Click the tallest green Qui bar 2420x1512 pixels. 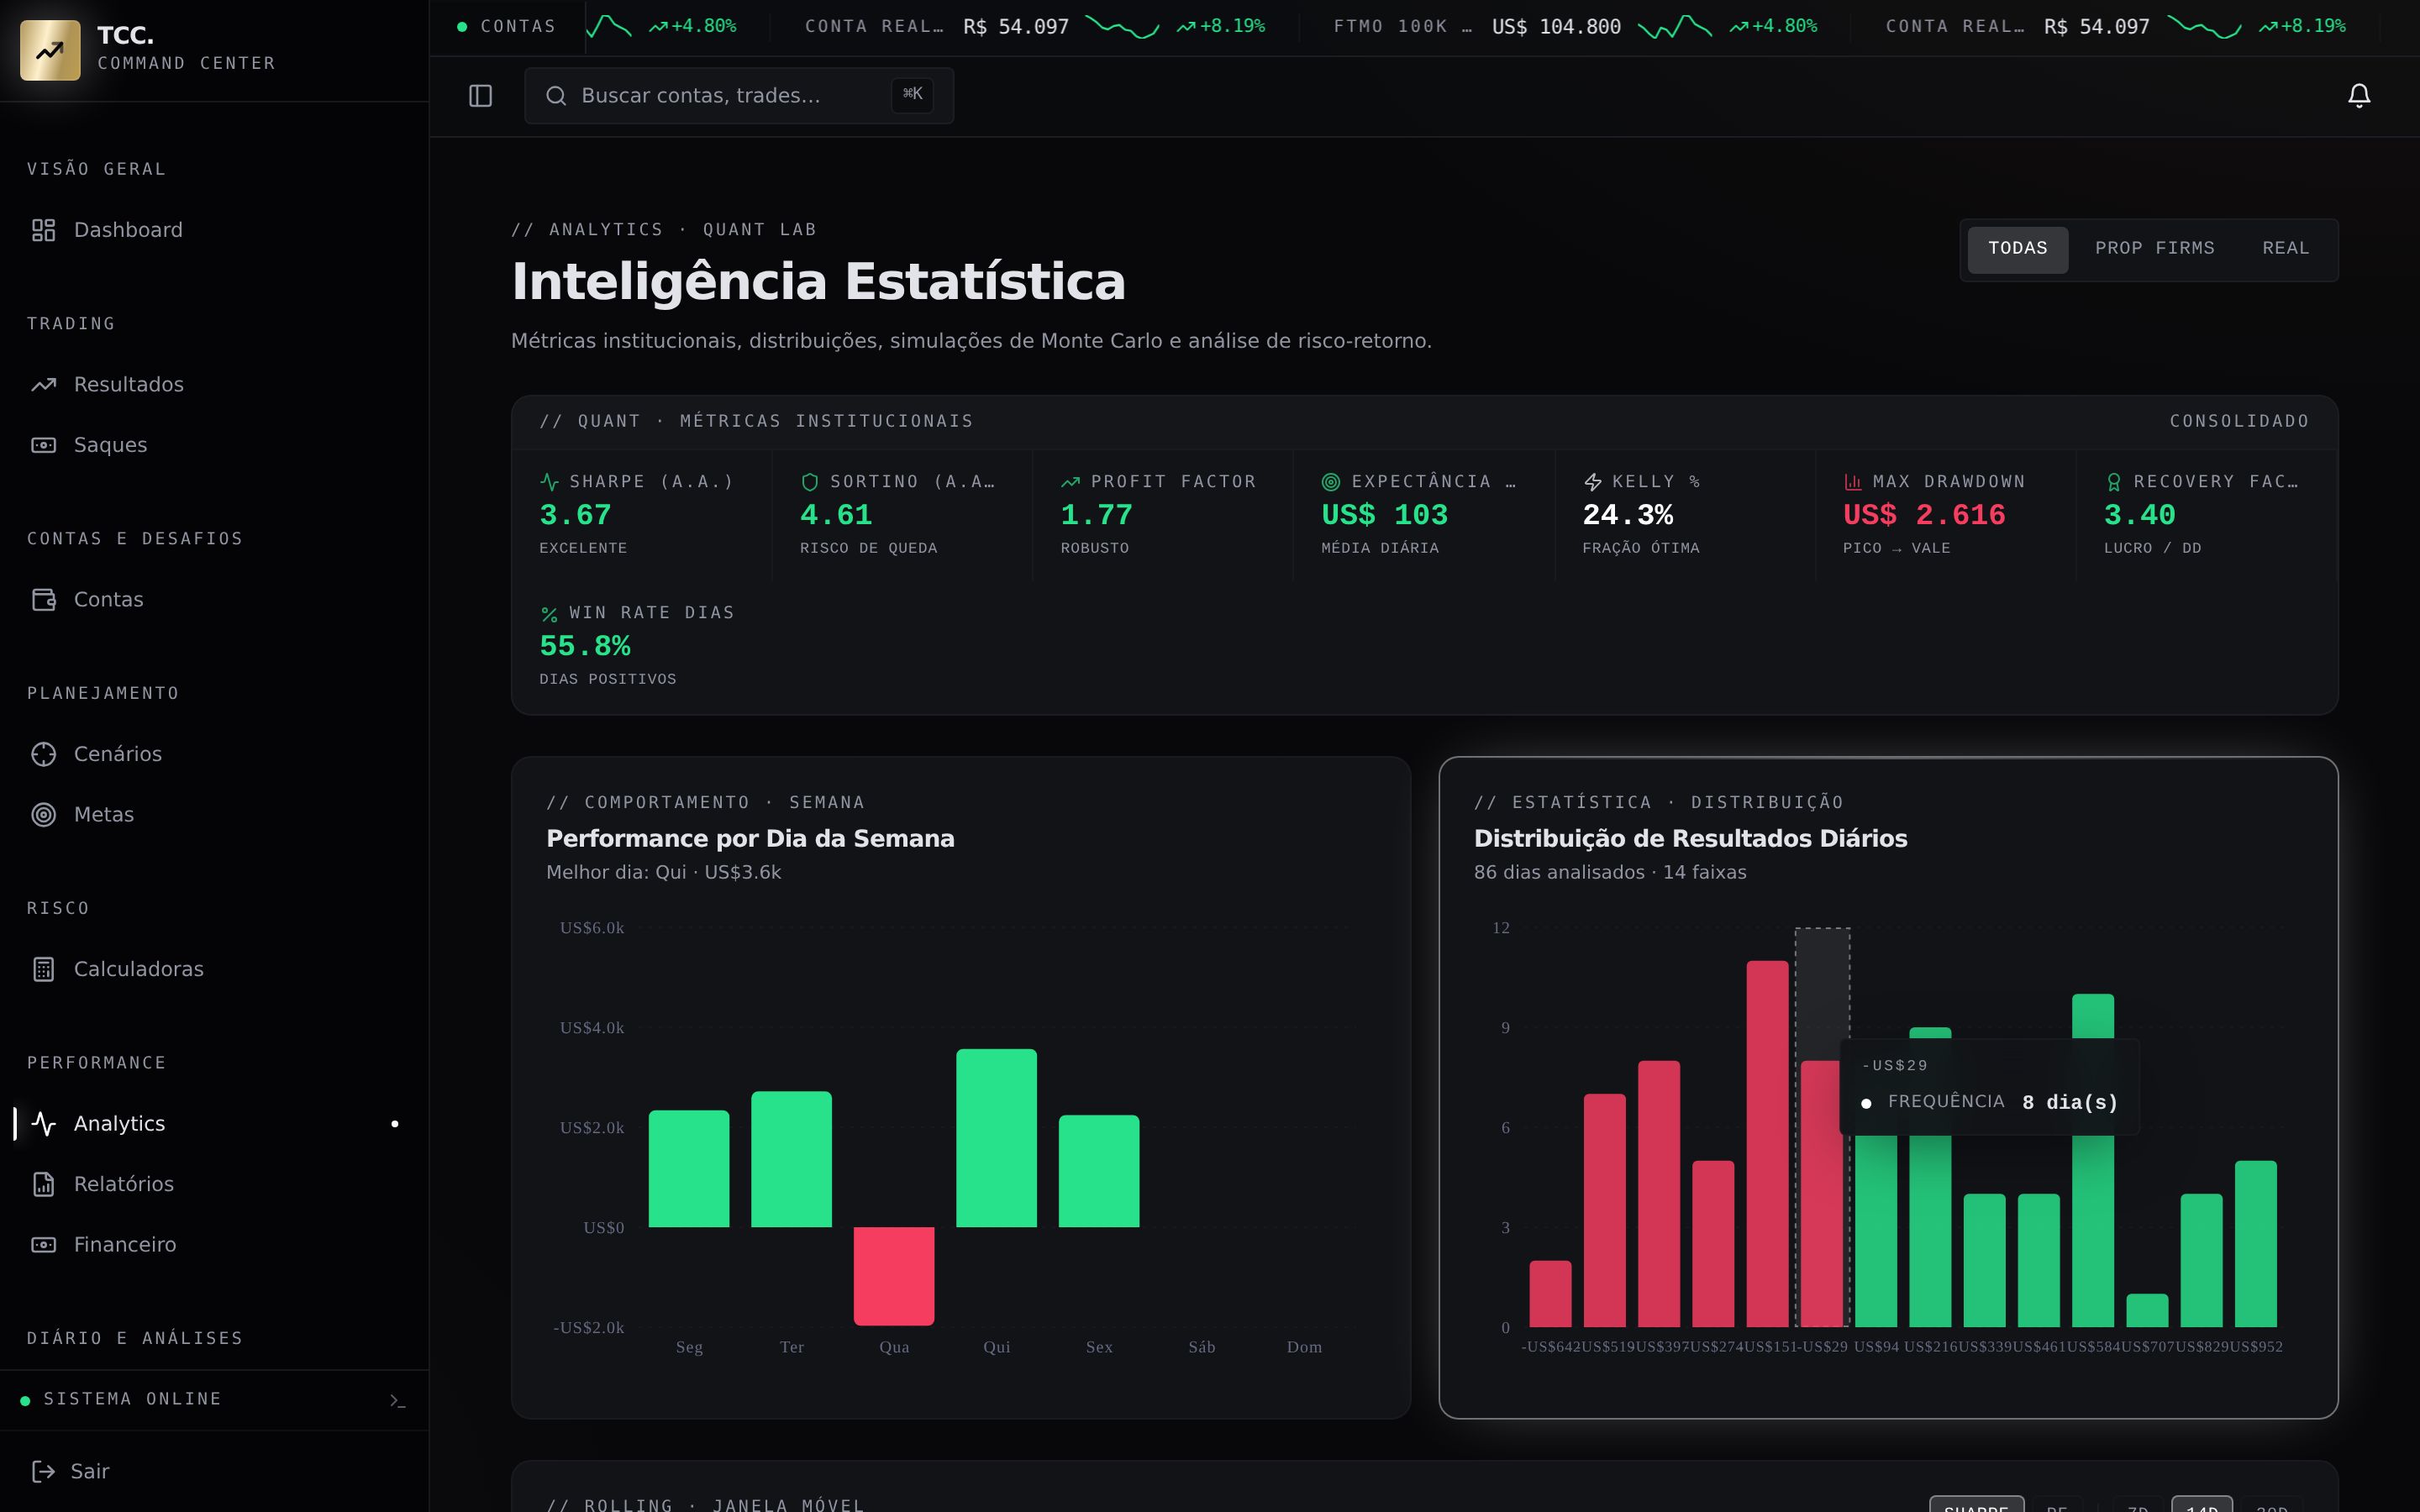click(996, 1138)
